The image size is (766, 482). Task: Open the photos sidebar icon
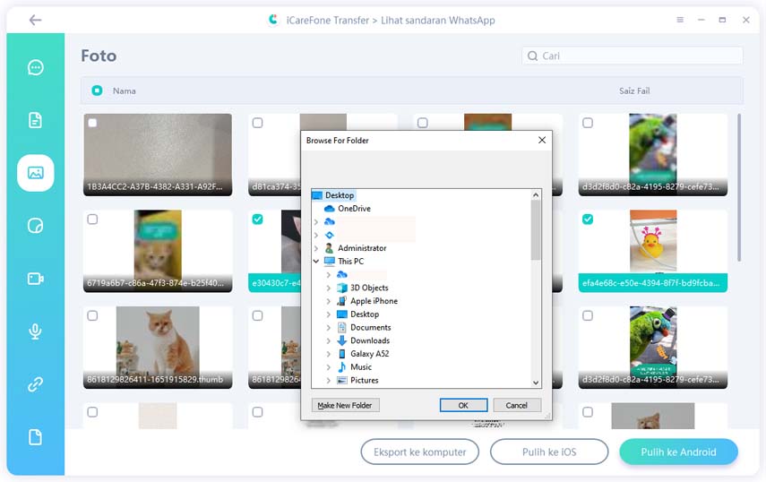click(35, 173)
